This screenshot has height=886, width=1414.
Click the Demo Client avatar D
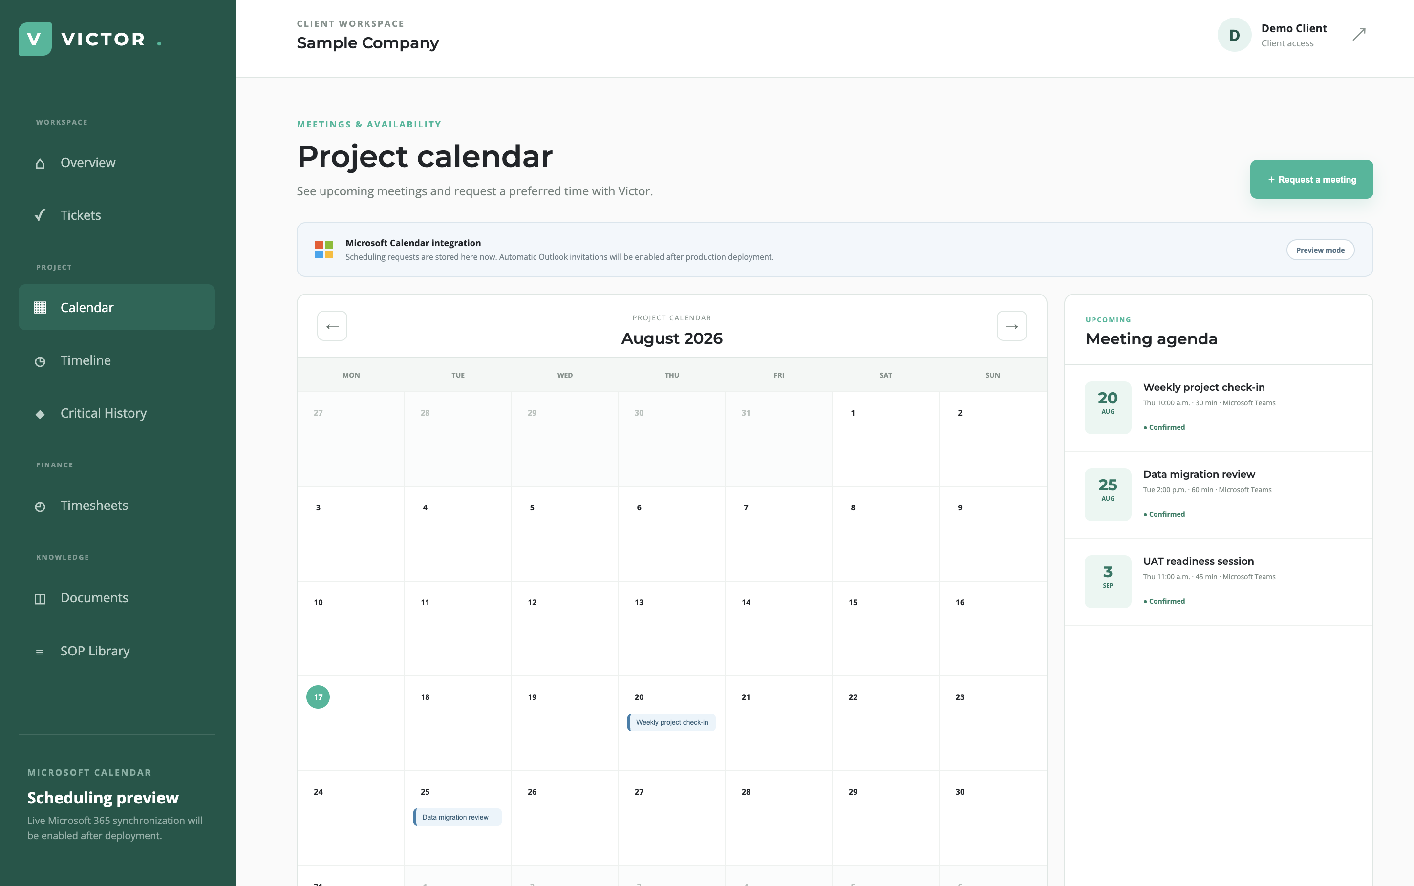click(x=1234, y=35)
